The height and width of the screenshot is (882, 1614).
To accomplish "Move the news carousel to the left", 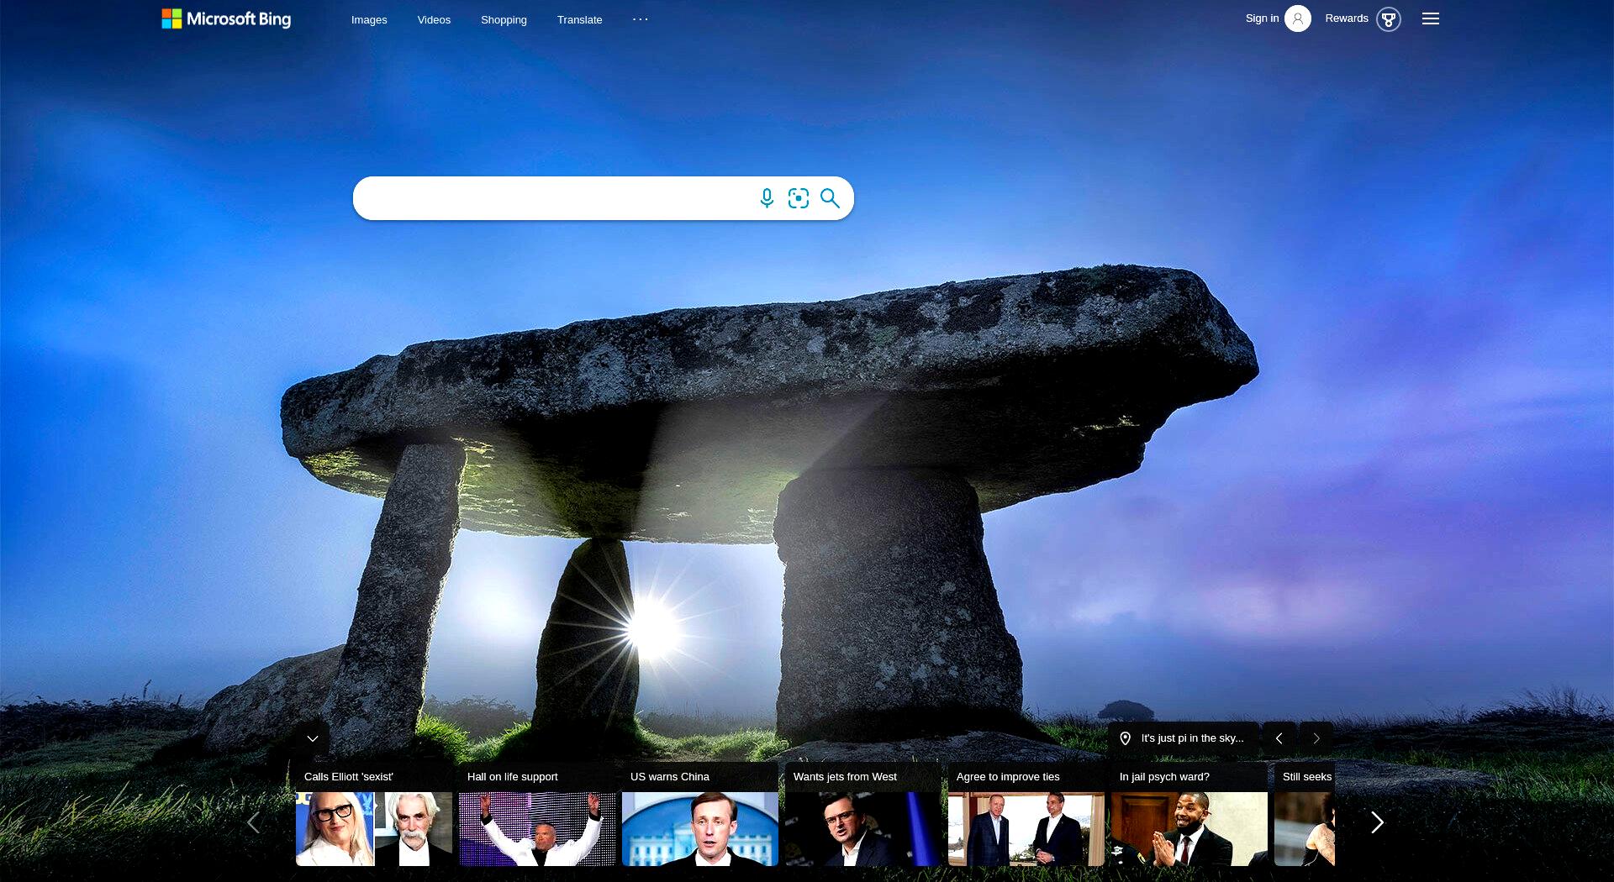I will pos(254,822).
